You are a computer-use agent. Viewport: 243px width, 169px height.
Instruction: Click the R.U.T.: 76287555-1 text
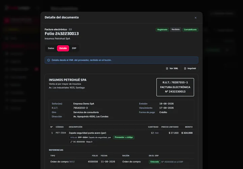175,82
